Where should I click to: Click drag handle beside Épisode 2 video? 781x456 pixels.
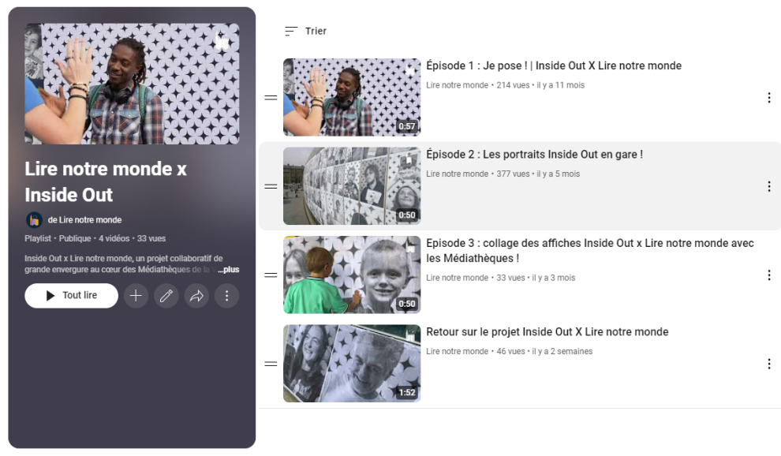point(271,186)
